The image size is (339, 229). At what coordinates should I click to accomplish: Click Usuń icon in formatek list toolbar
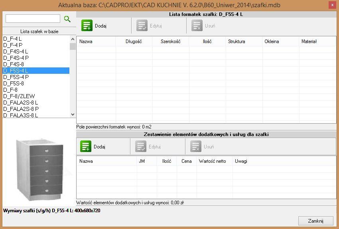[197, 26]
